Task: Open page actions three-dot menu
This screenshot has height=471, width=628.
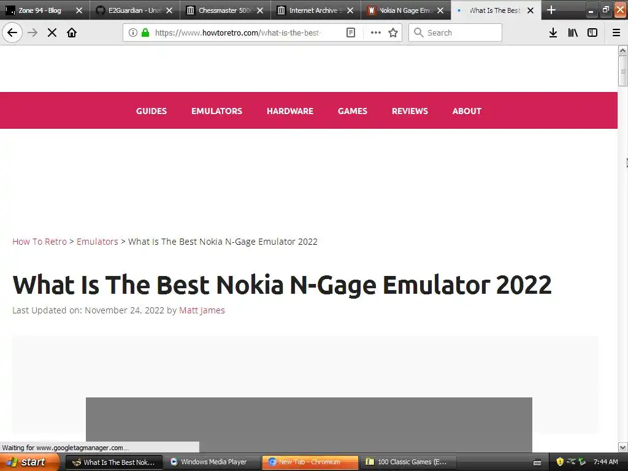Action: (376, 33)
